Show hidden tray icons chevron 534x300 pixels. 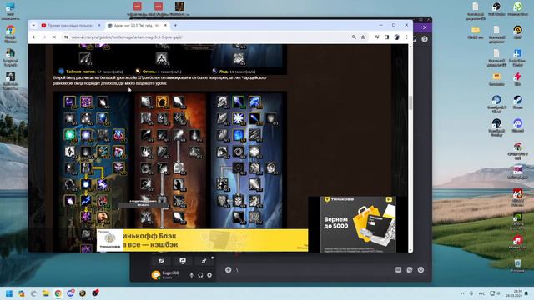coord(462,293)
